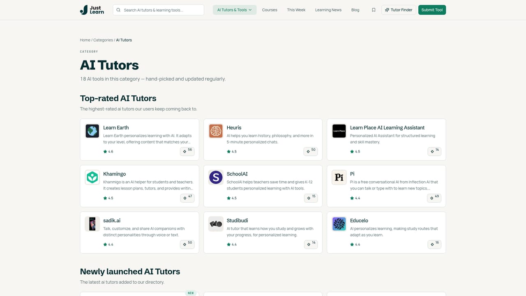Upvote Khamingo with 47 votes
The height and width of the screenshot is (296, 526).
pyautogui.click(x=187, y=198)
